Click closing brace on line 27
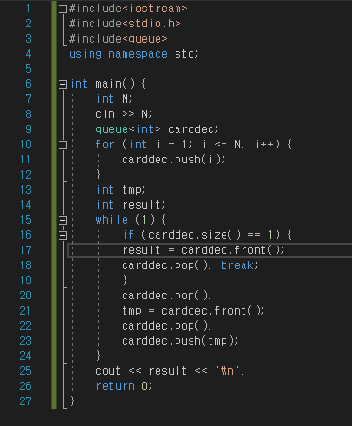352x426 pixels. [72, 401]
